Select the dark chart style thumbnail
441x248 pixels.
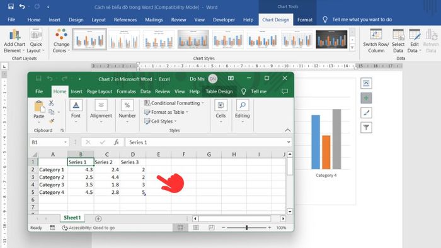331,39
